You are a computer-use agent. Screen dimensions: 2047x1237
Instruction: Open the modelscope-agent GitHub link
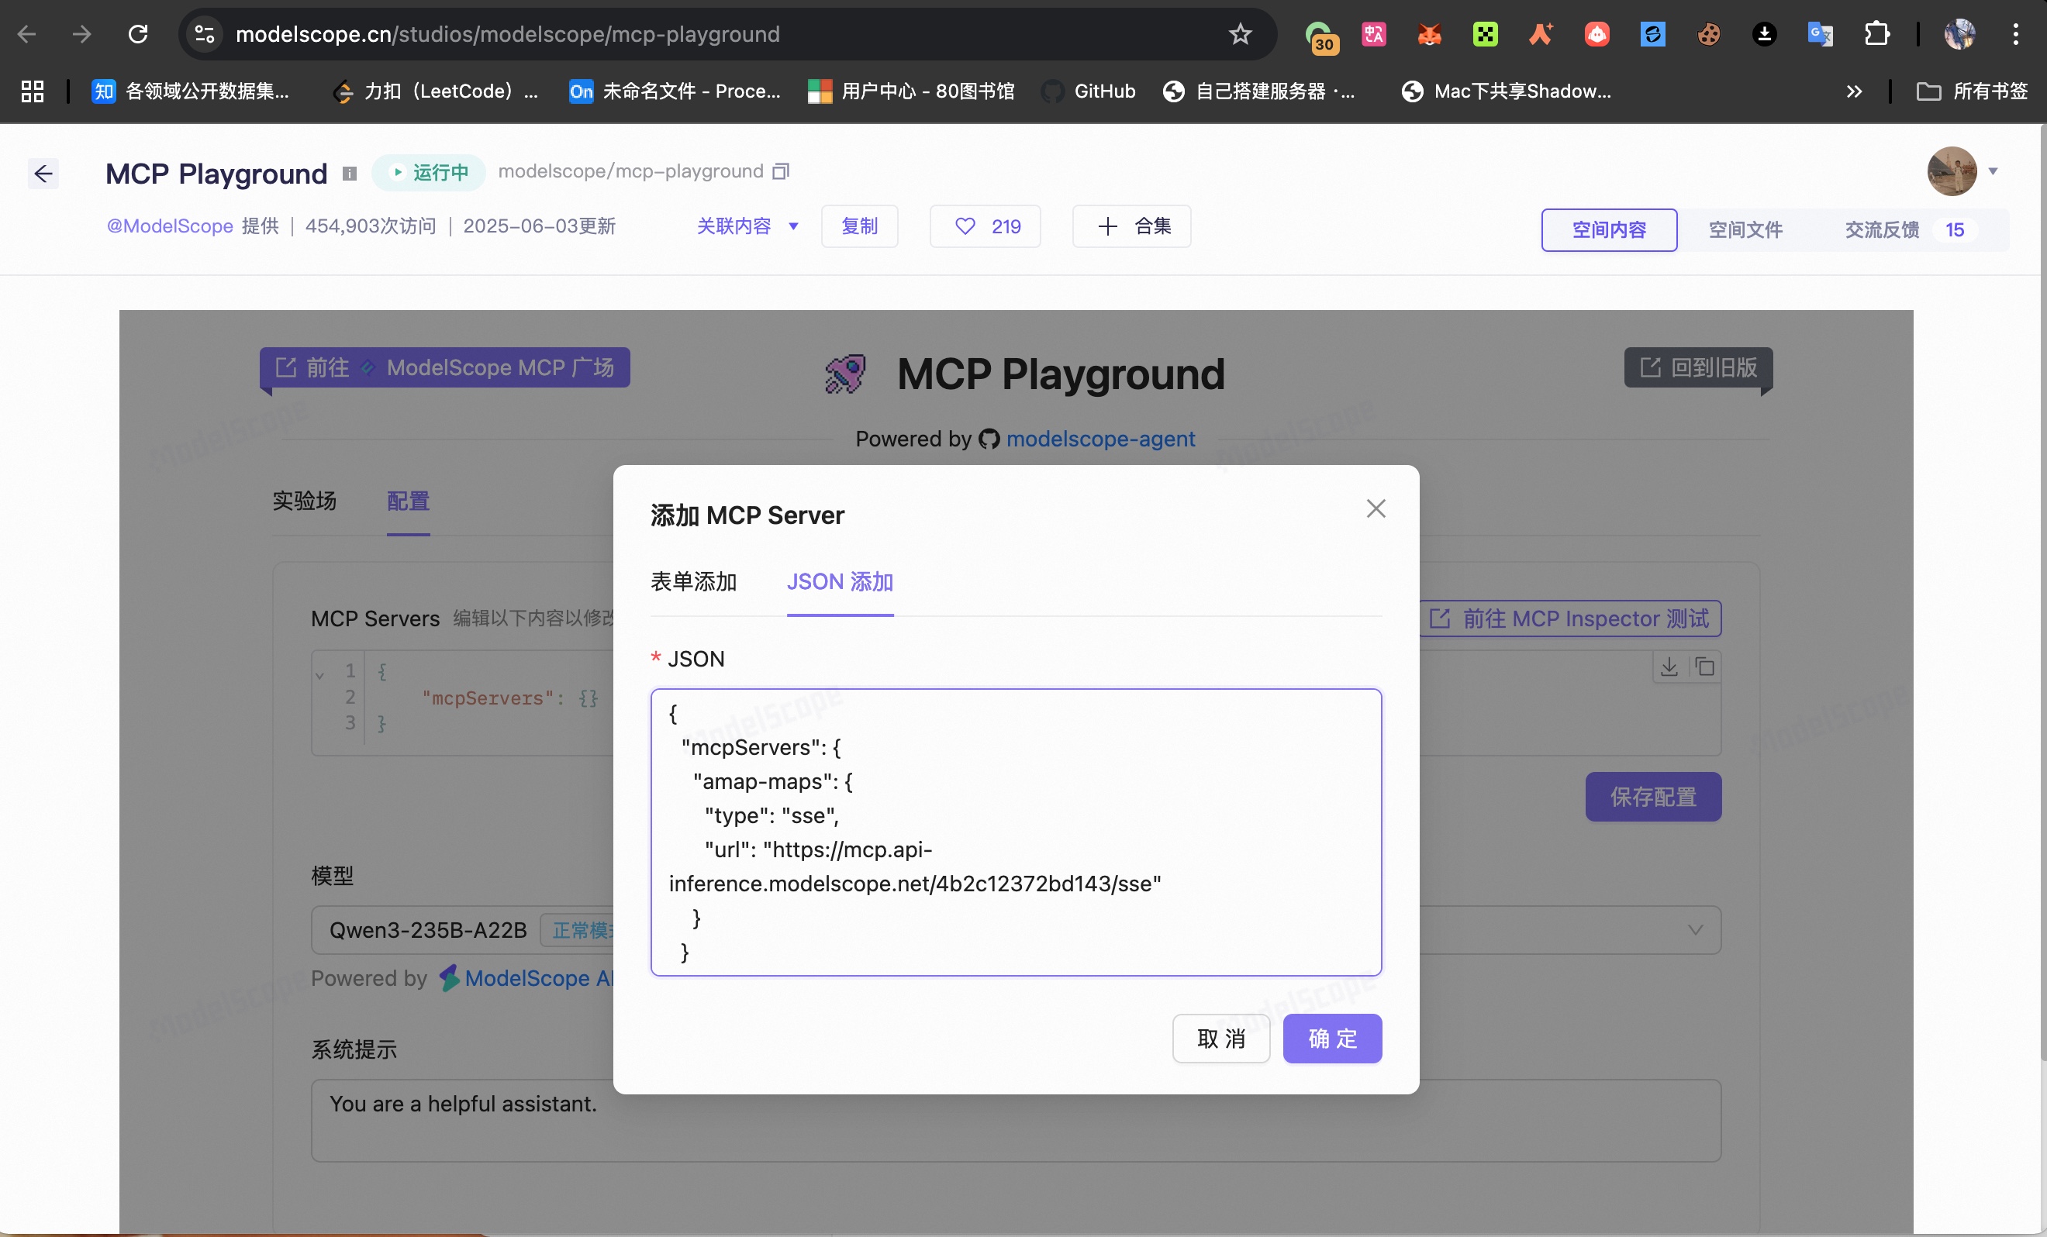(1100, 439)
